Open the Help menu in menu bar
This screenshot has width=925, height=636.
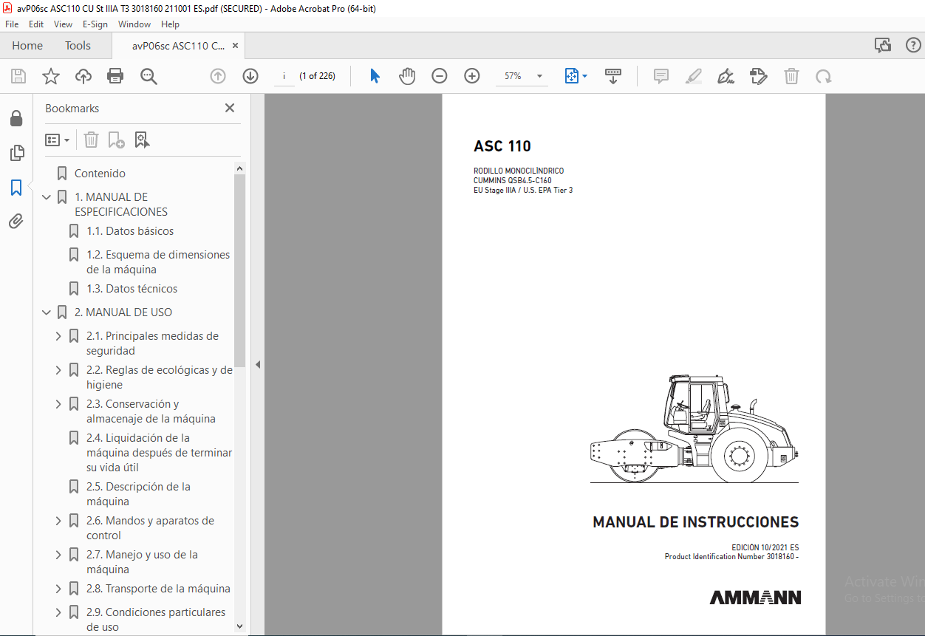(x=170, y=24)
